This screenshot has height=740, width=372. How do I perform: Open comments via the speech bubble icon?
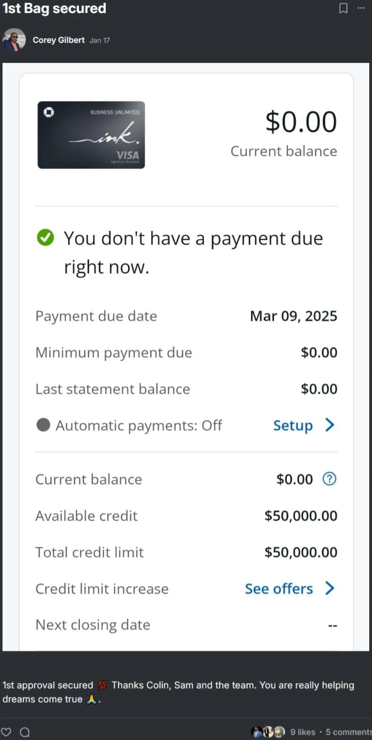25,732
